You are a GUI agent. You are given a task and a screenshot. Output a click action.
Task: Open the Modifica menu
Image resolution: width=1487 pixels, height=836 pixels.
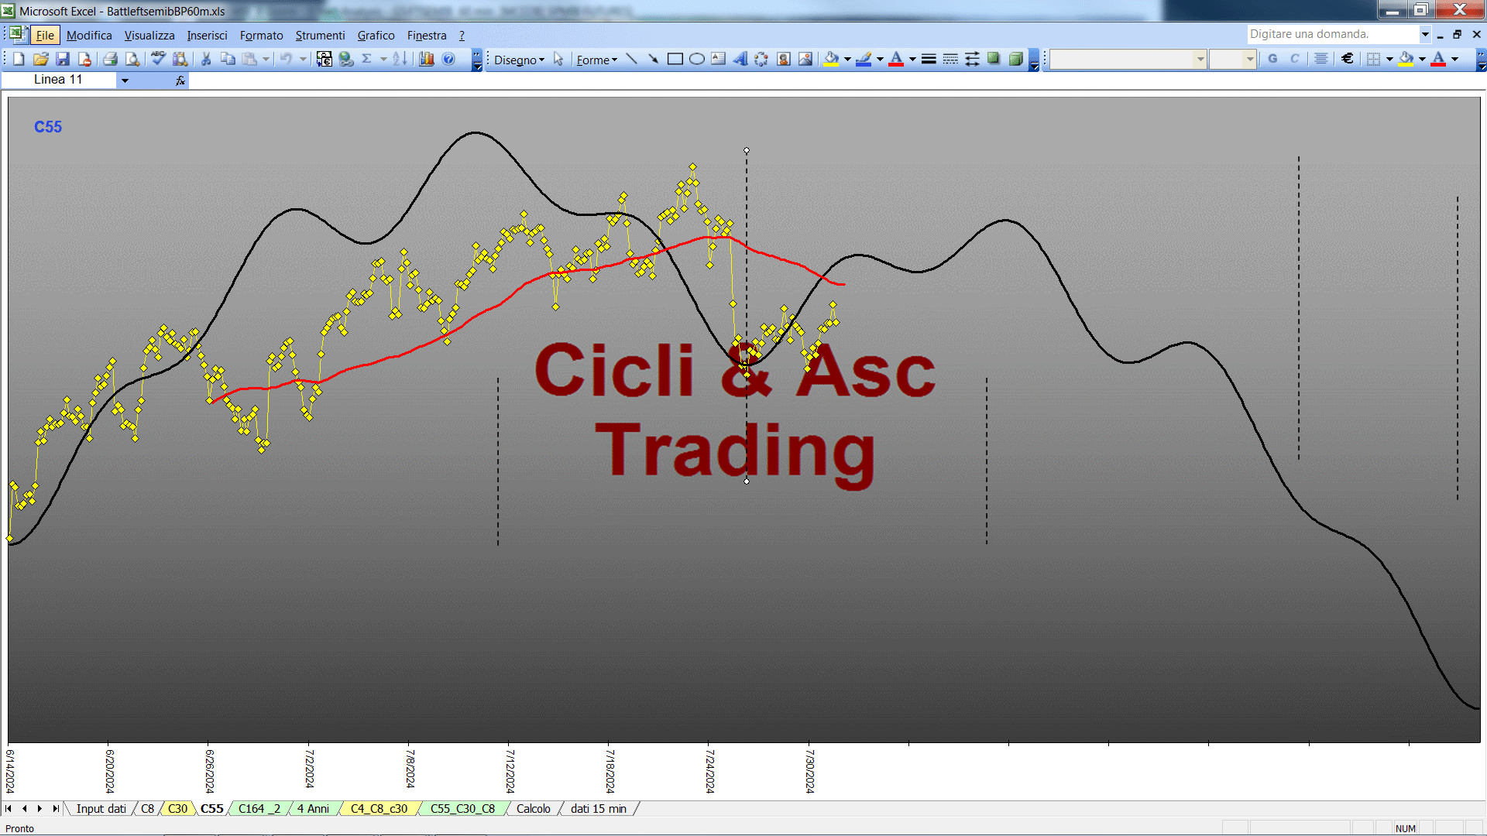coord(89,36)
